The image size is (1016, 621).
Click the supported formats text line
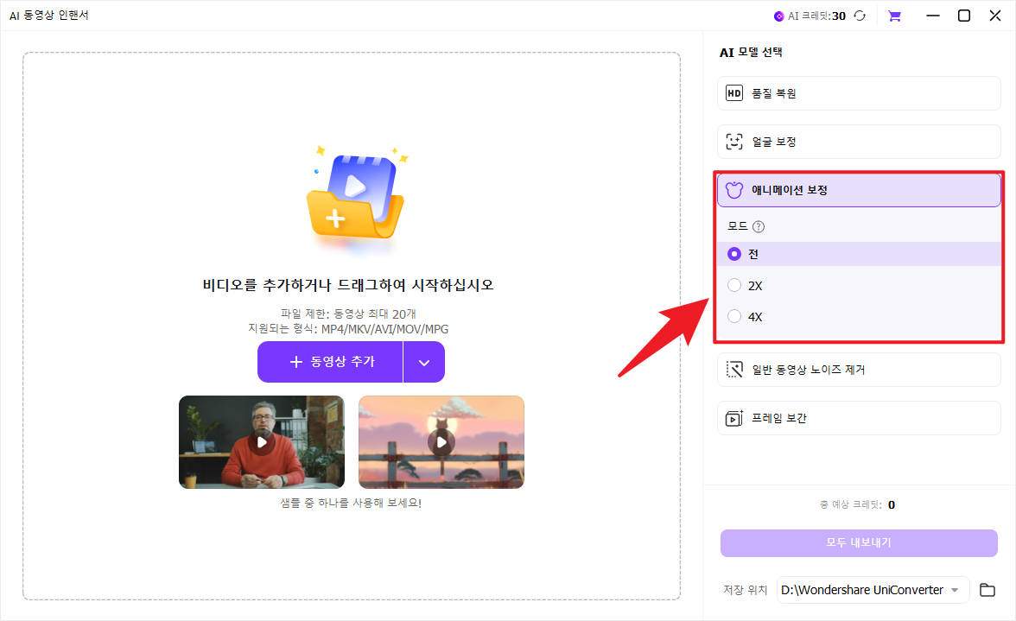point(348,329)
